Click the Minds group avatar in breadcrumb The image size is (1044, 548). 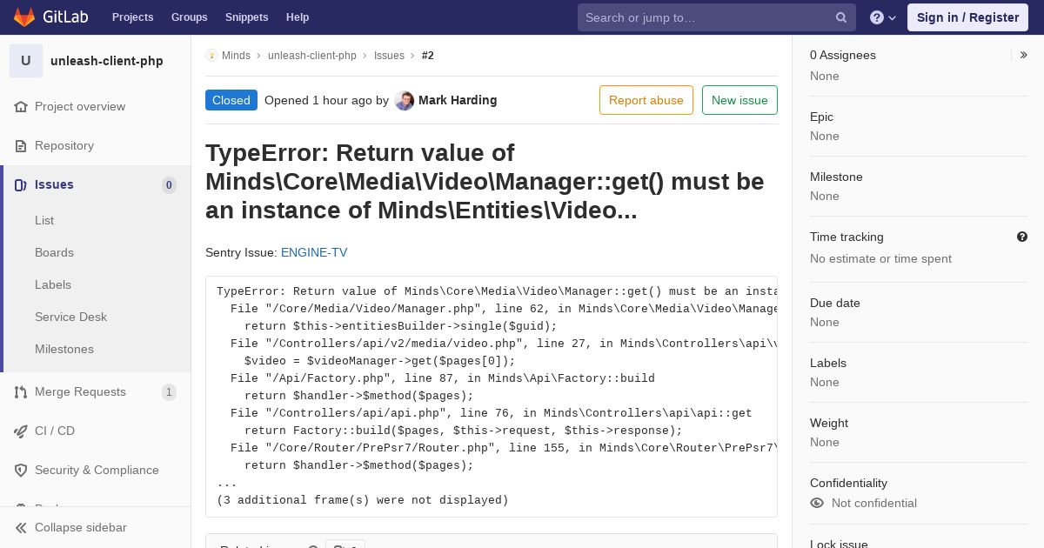click(211, 55)
